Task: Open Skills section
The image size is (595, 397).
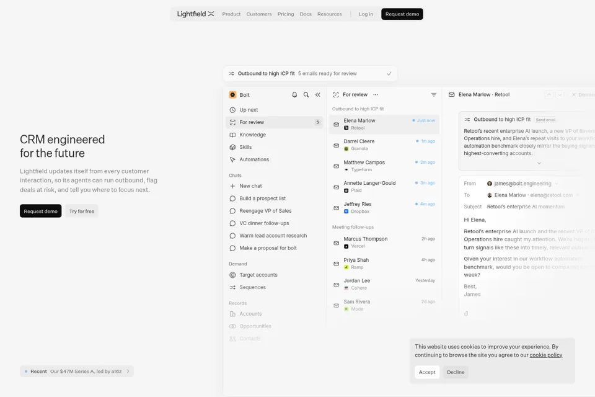Action: click(x=275, y=147)
